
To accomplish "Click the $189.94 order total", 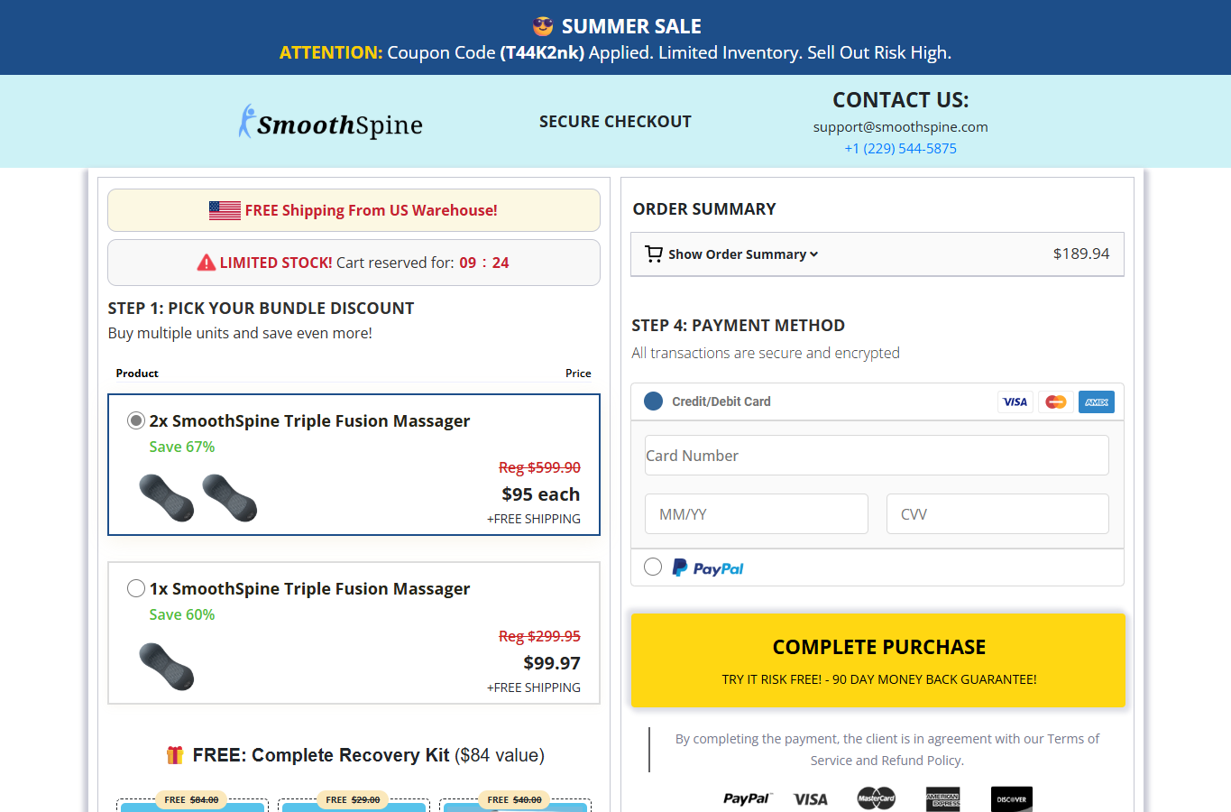I will [1081, 254].
